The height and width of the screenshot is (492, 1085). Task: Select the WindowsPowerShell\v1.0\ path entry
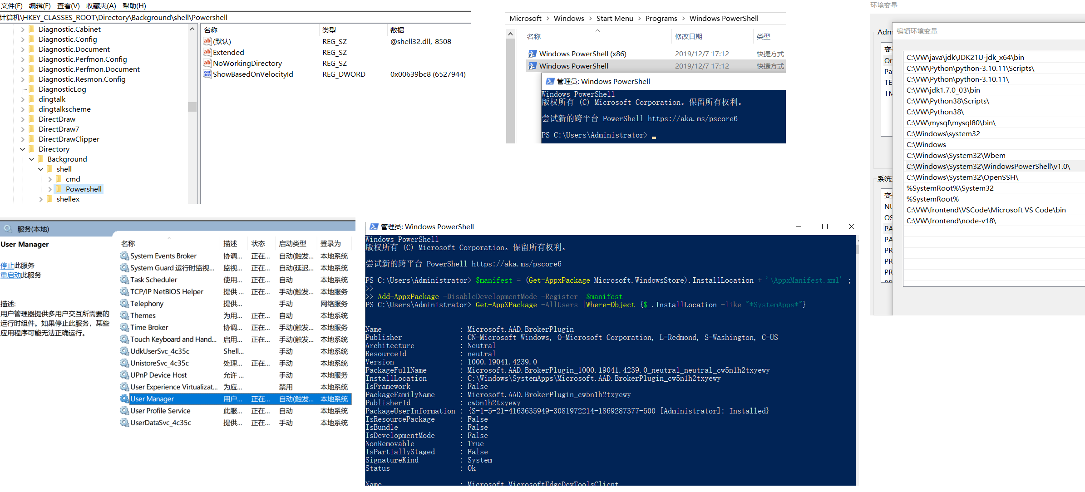(x=988, y=166)
